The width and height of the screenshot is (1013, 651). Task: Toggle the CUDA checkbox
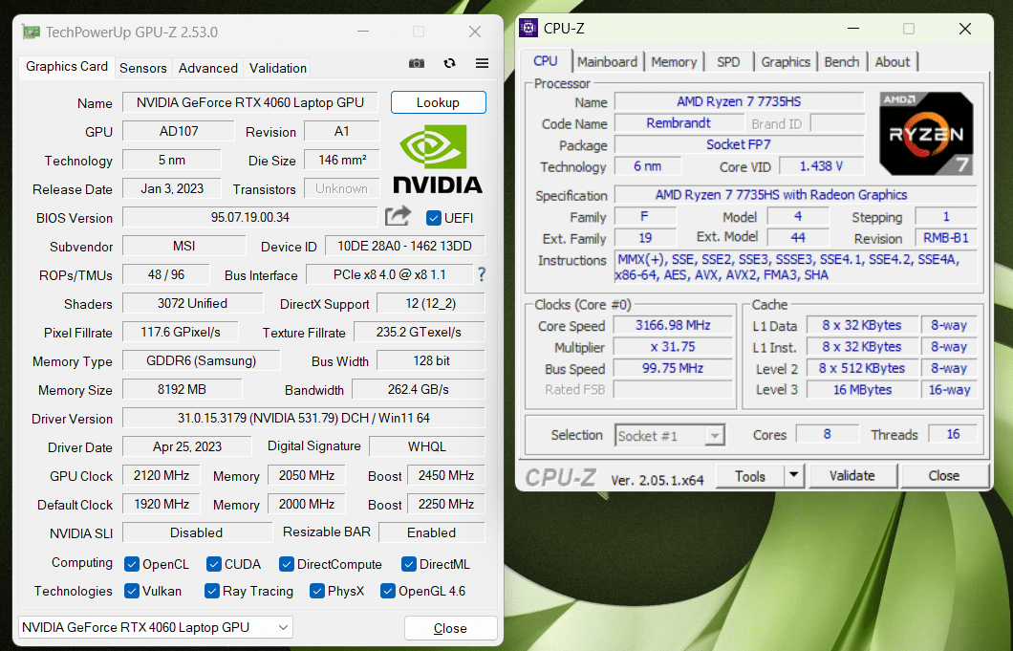click(x=212, y=564)
